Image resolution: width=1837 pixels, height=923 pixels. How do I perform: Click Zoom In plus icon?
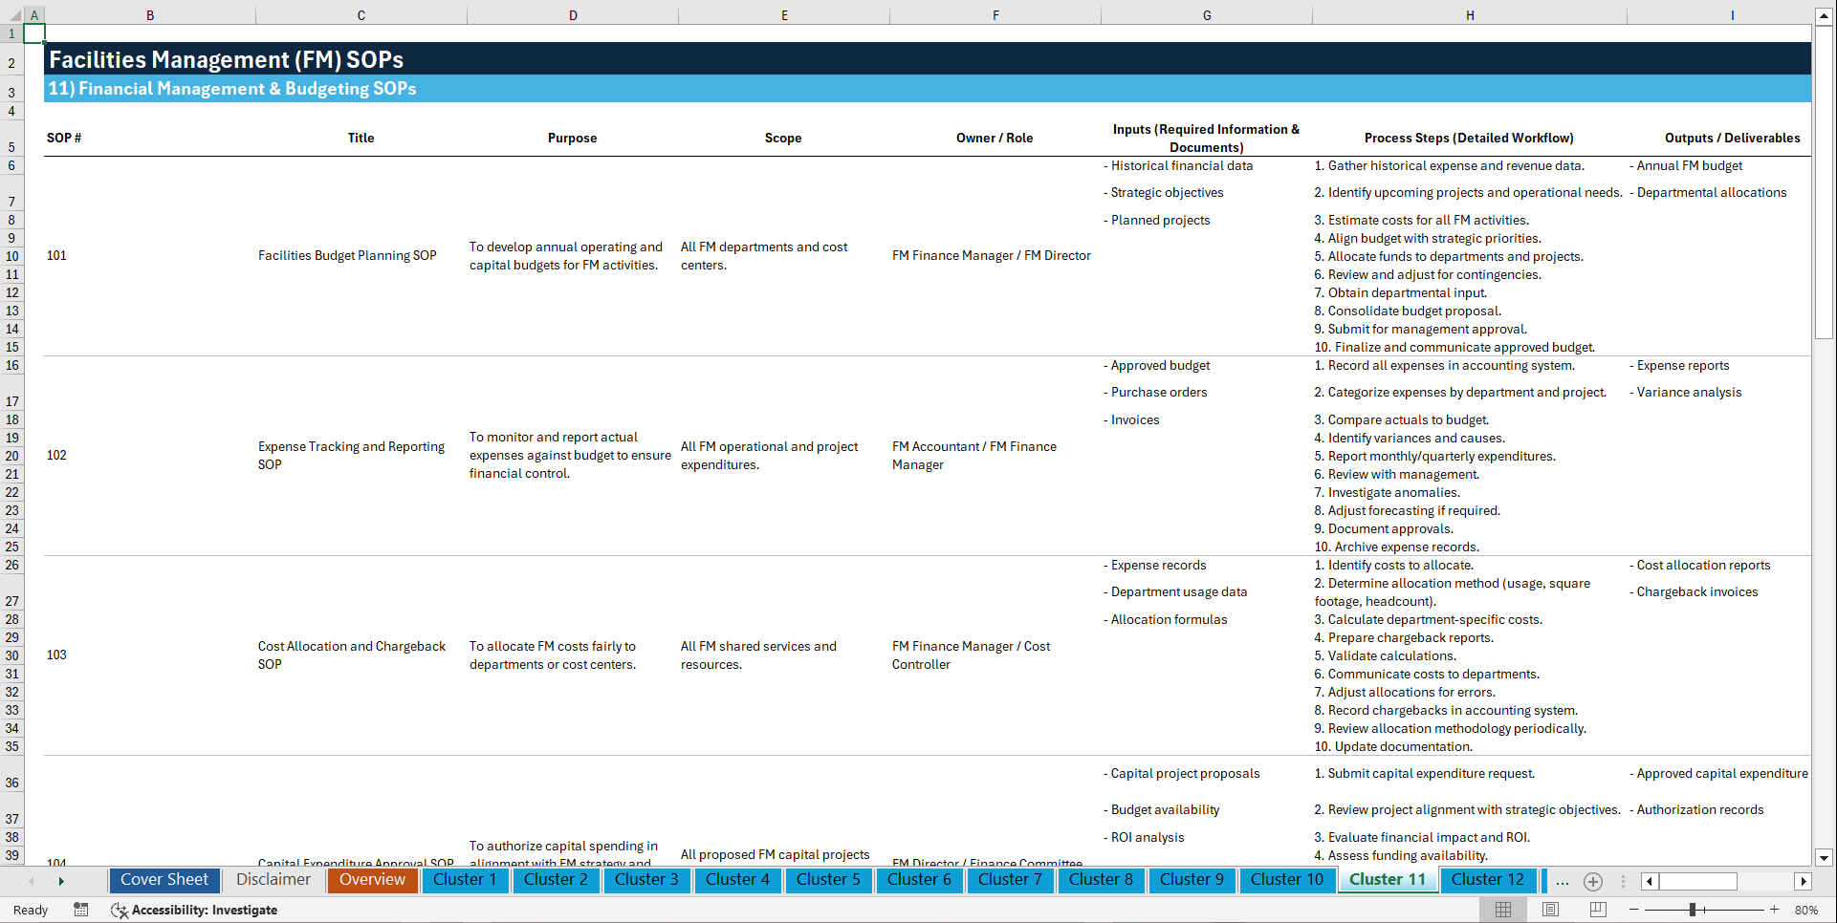1775,910
